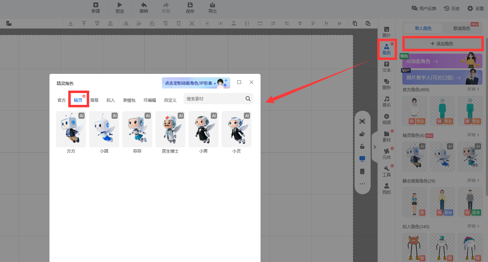
Task: Select the 群演角色 tab
Action: (462, 28)
